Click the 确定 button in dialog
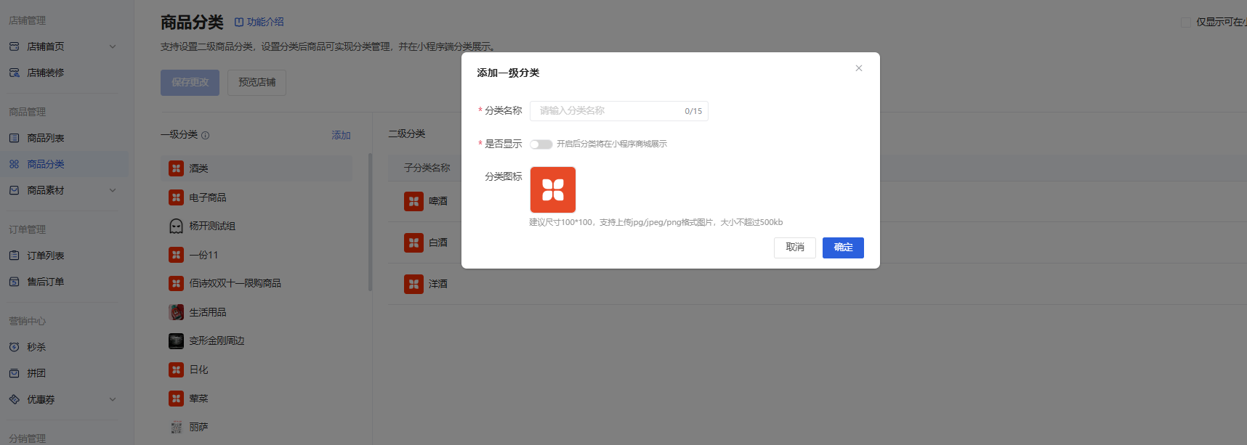 coord(843,248)
